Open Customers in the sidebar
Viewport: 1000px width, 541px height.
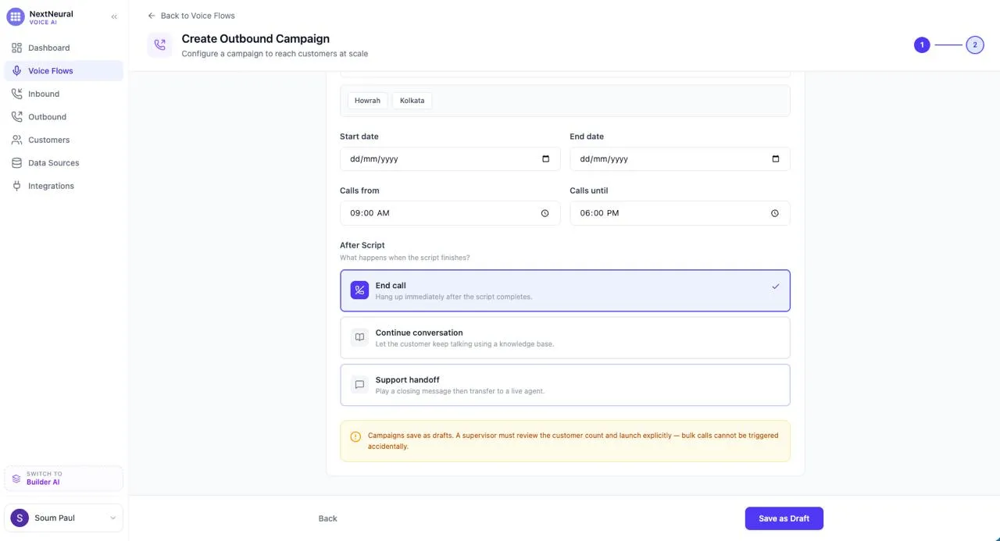tap(63, 140)
